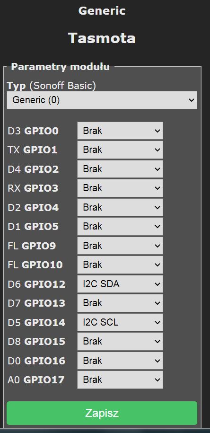Select the D2 GPIO4 dropdown
The image size is (210, 433).
(120, 207)
